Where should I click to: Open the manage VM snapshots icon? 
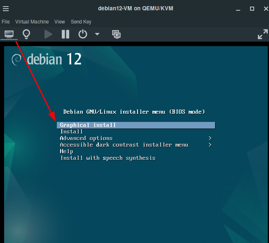coord(116,34)
